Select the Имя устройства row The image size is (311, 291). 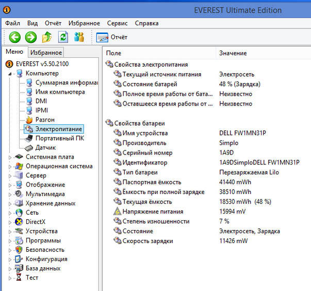[x=206, y=133]
